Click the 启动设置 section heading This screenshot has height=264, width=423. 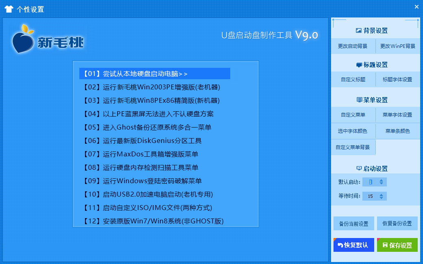click(375, 169)
